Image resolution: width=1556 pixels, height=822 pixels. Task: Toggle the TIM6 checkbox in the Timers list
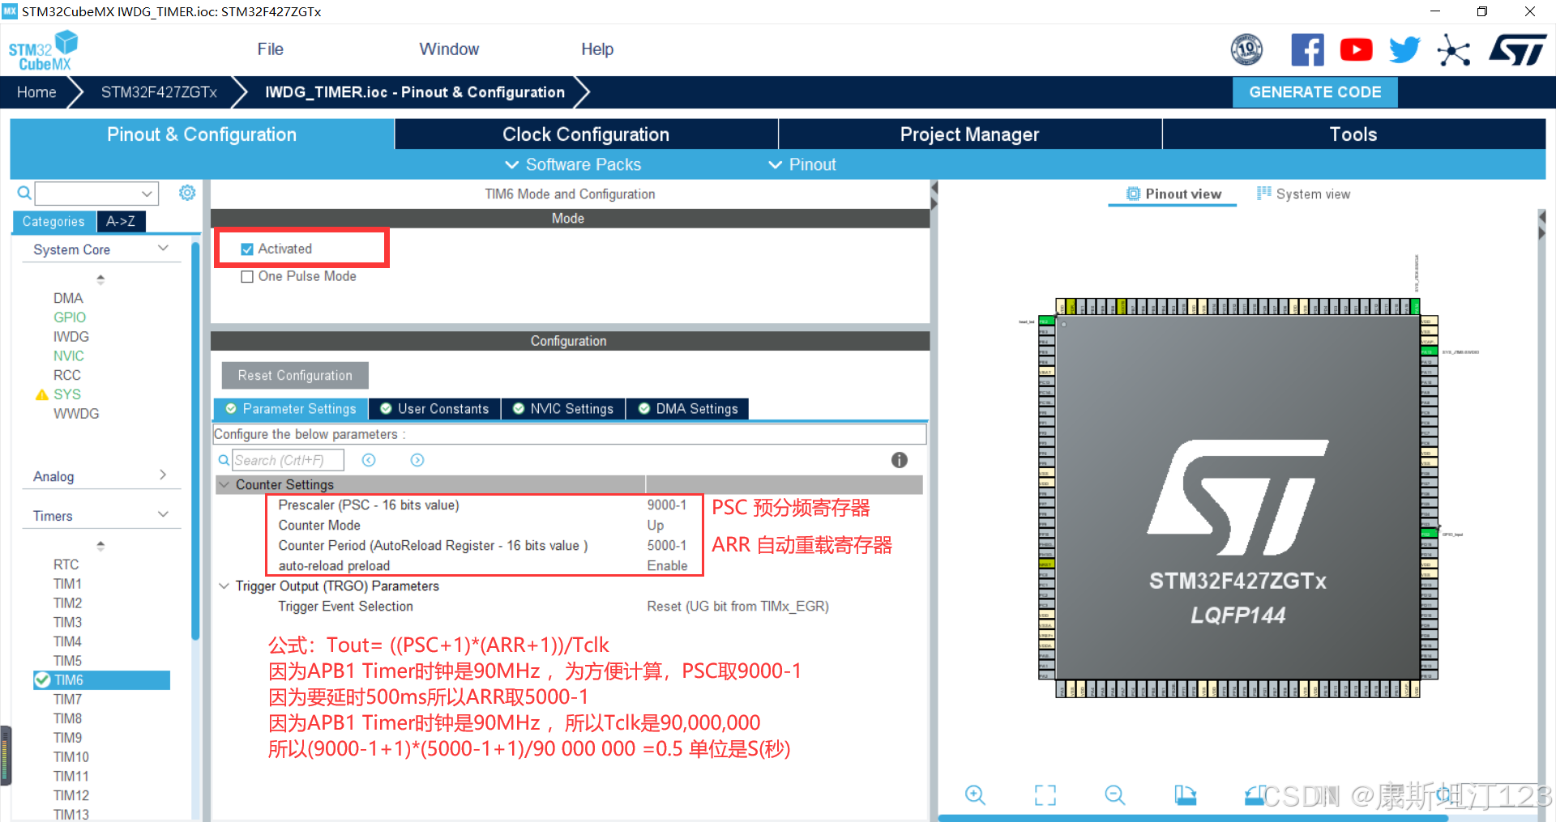[x=43, y=679]
